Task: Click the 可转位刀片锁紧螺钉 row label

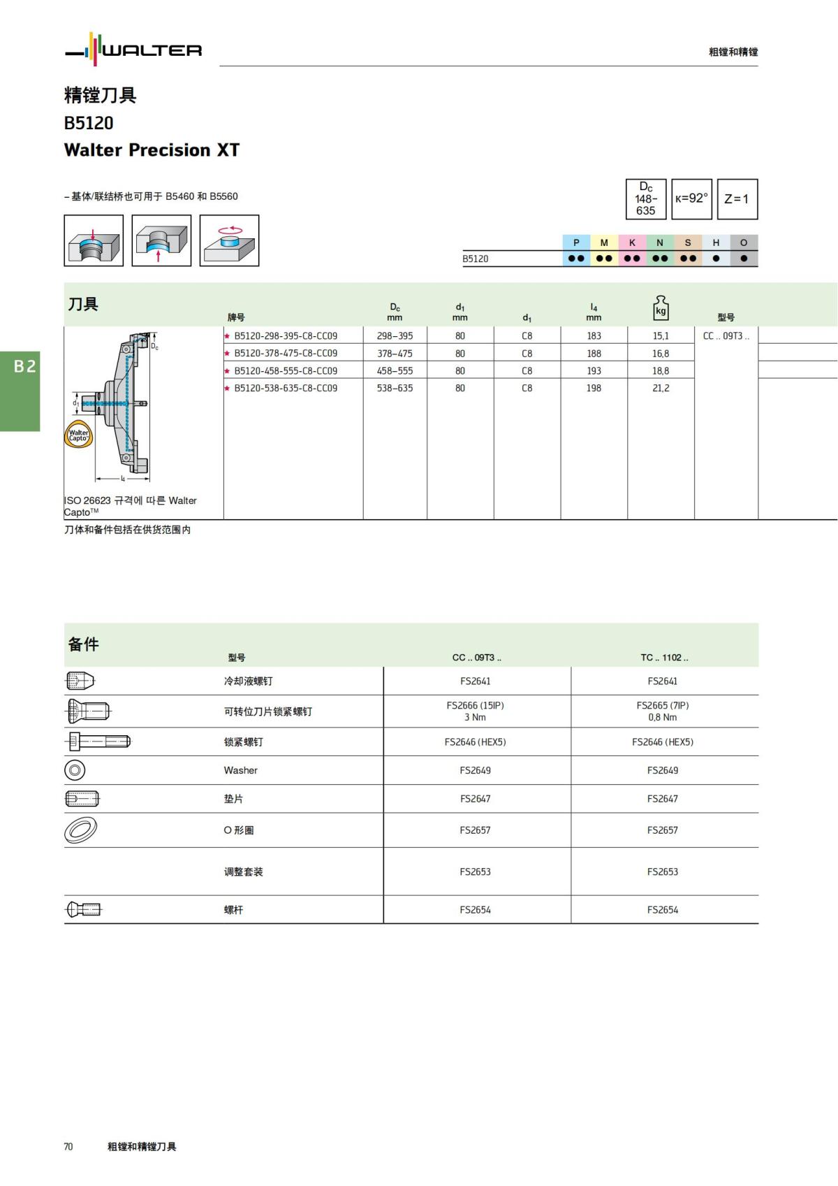Action: pyautogui.click(x=267, y=712)
